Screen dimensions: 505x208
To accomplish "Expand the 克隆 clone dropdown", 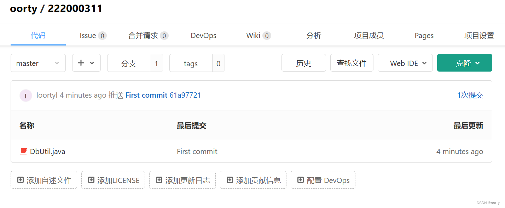I will [465, 63].
